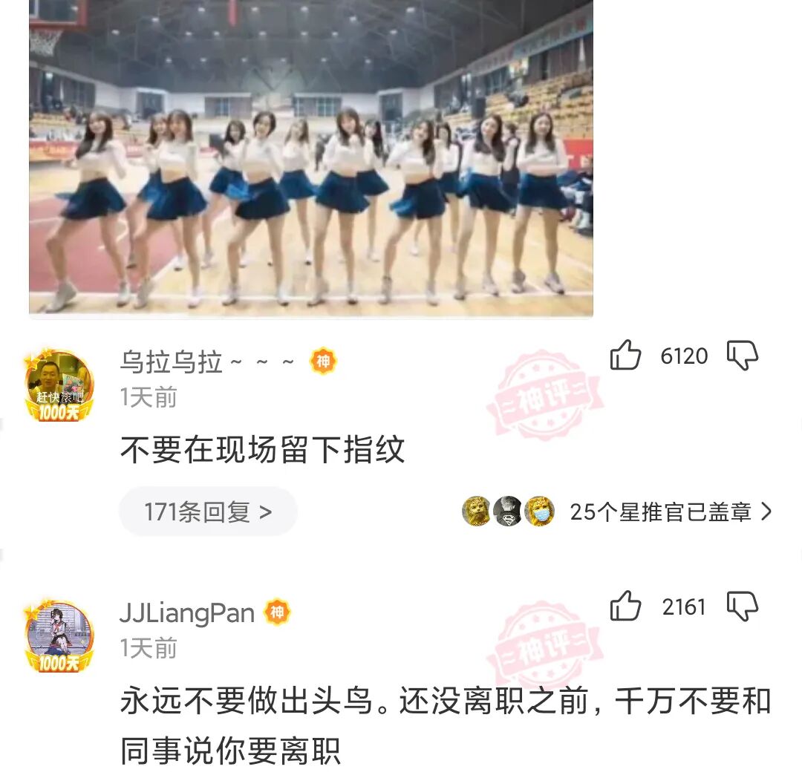Viewport: 802px width, 778px height.
Task: Click the 2161 like count
Action: point(684,607)
